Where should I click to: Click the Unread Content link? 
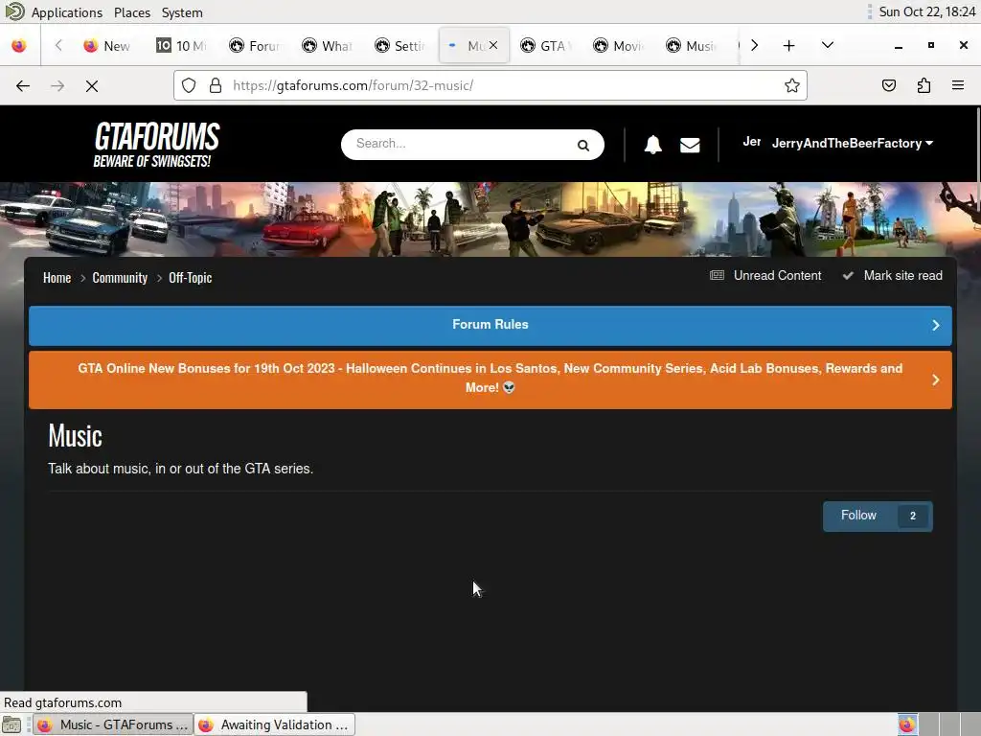[x=777, y=275]
